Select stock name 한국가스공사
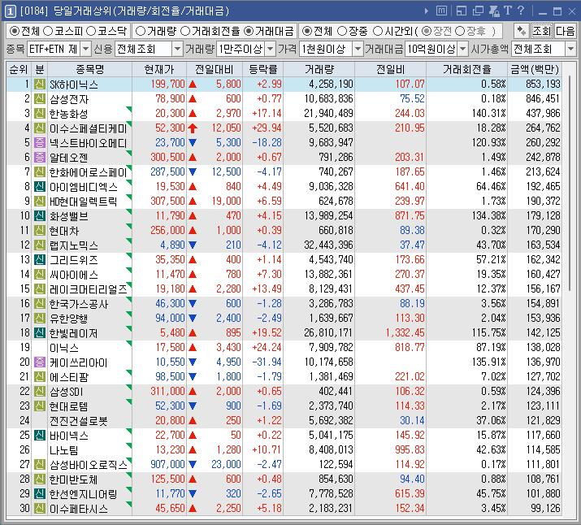The height and width of the screenshot is (525, 581). pyautogui.click(x=79, y=304)
